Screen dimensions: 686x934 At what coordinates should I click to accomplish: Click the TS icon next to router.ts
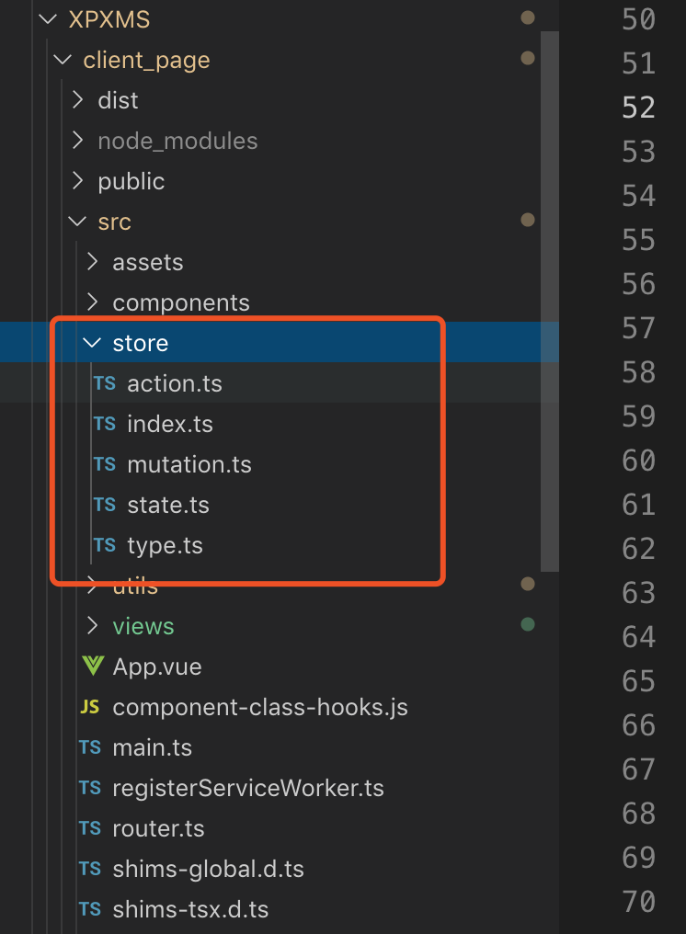(90, 828)
